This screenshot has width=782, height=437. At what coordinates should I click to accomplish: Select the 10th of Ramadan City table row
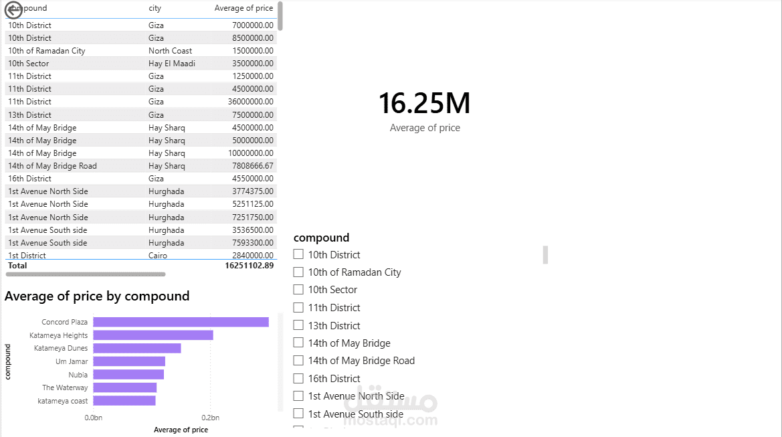pos(47,51)
